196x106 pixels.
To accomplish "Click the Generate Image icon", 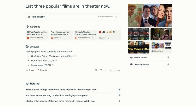I will coord(131,64).
